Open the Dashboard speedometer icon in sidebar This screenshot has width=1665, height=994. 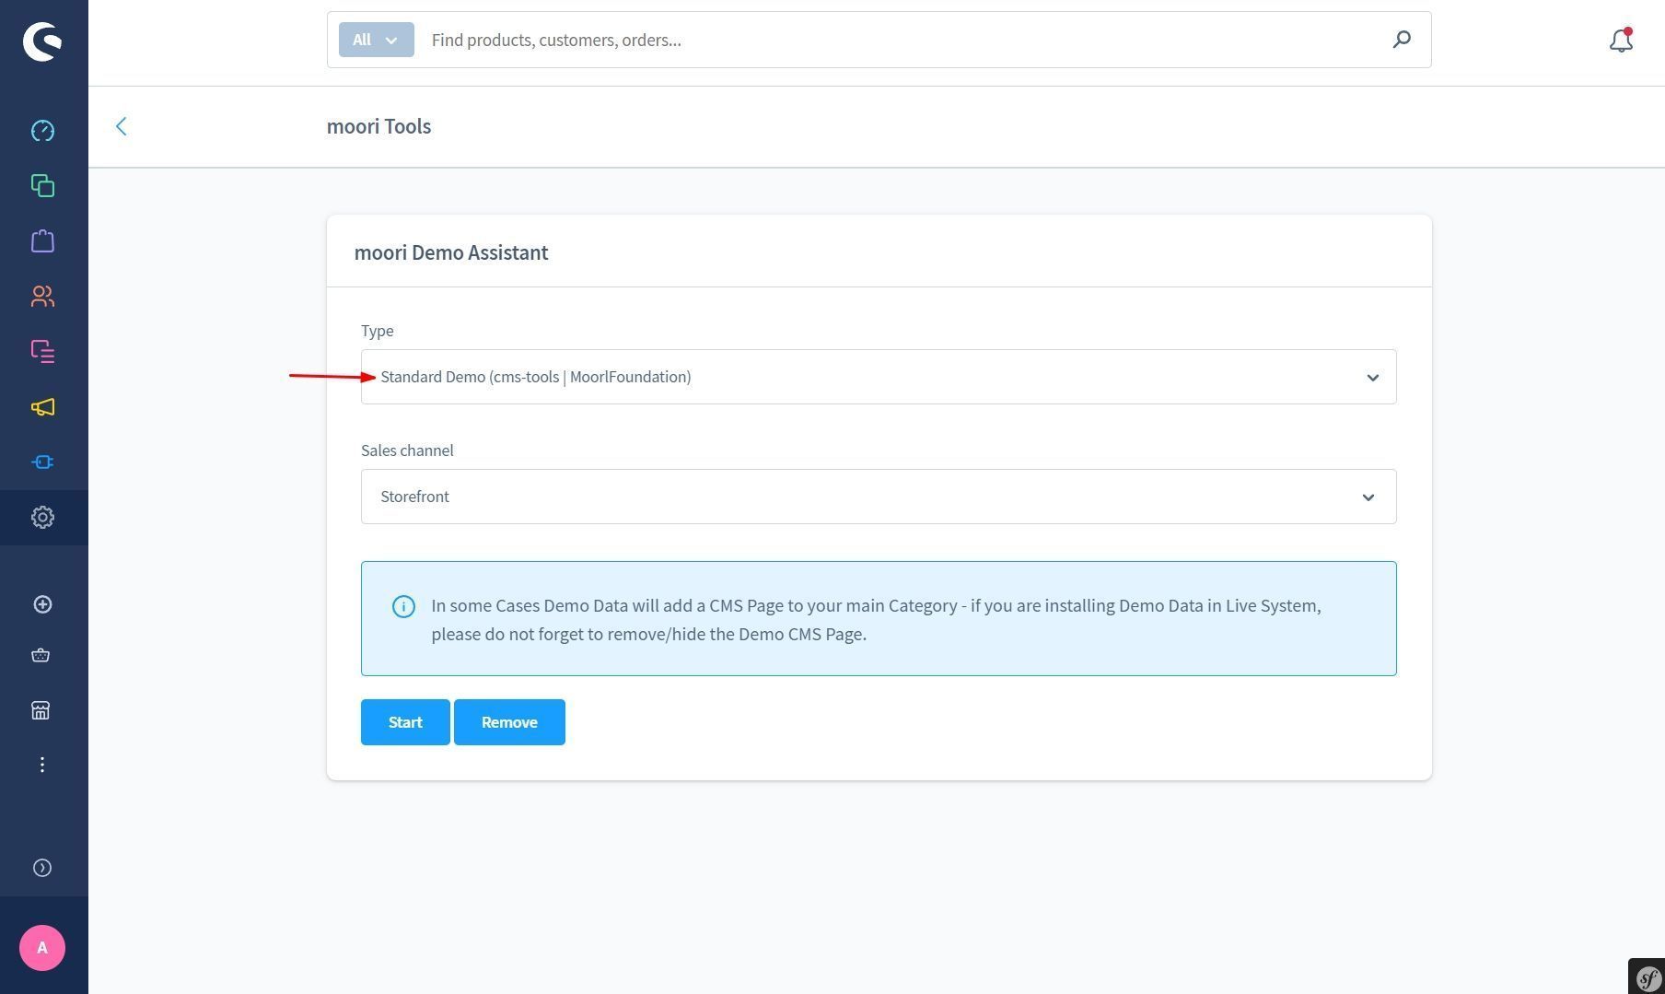[42, 131]
